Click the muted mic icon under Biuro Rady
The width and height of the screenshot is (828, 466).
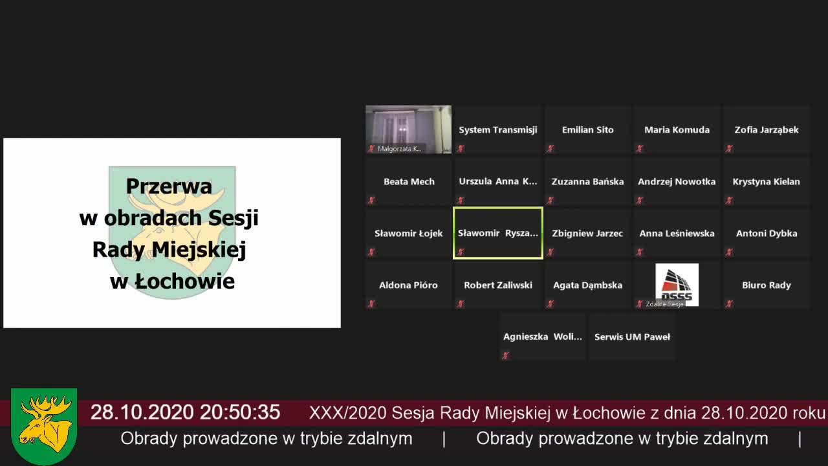pos(729,305)
